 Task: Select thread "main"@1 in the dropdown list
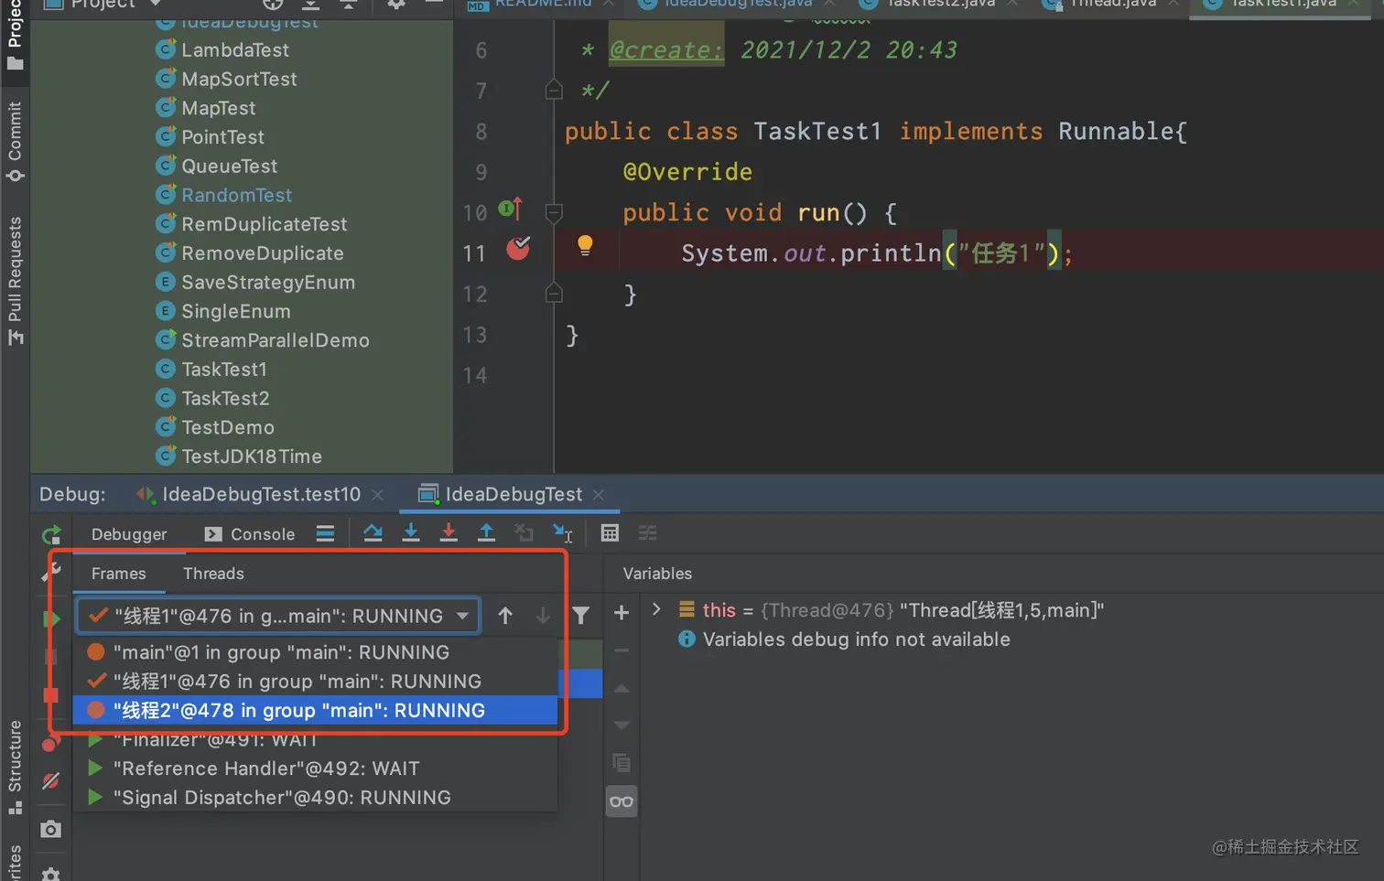[315, 652]
